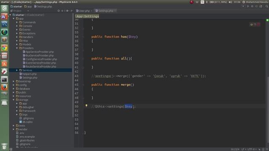Image resolution: width=269 pixels, height=151 pixels.
Task: Click 'public function all(){' on line 39
Action: click(112, 59)
